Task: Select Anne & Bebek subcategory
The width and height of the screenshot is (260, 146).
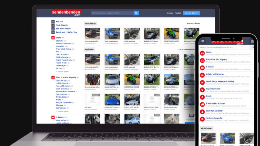Action: pyautogui.click(x=61, y=97)
